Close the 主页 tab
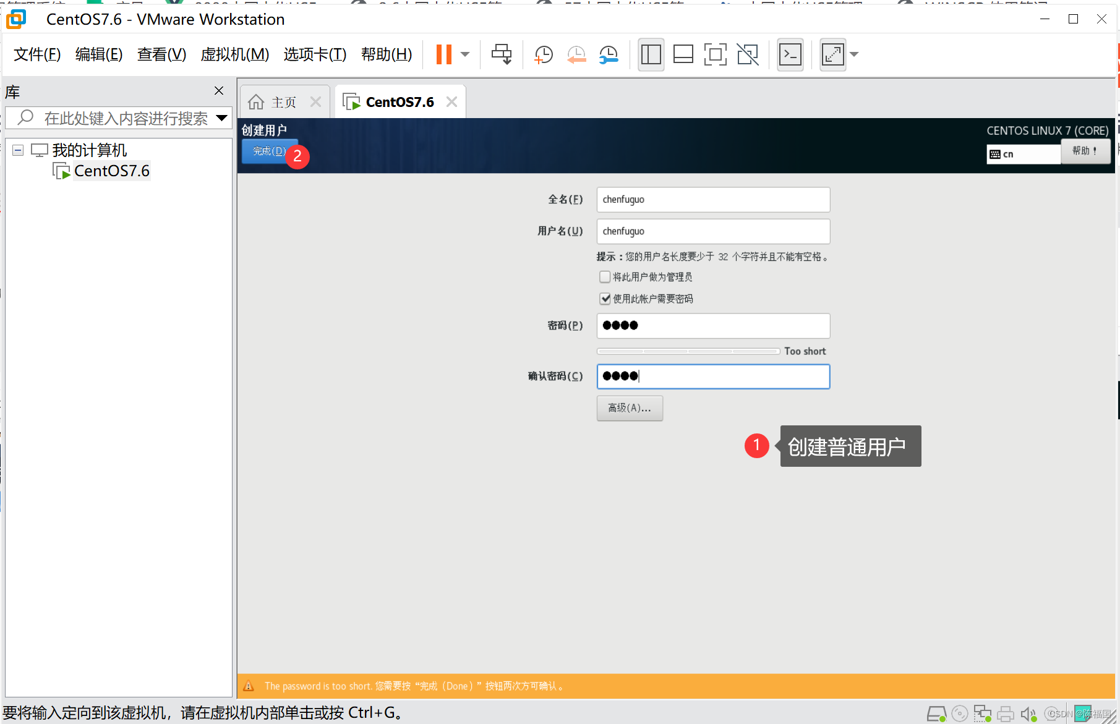The image size is (1120, 724). pos(316,102)
